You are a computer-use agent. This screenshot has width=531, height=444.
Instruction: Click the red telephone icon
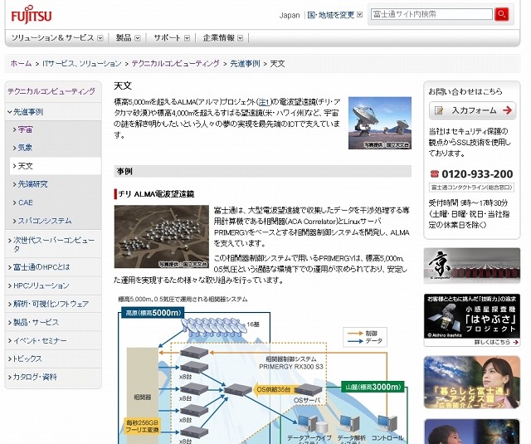tap(434, 173)
